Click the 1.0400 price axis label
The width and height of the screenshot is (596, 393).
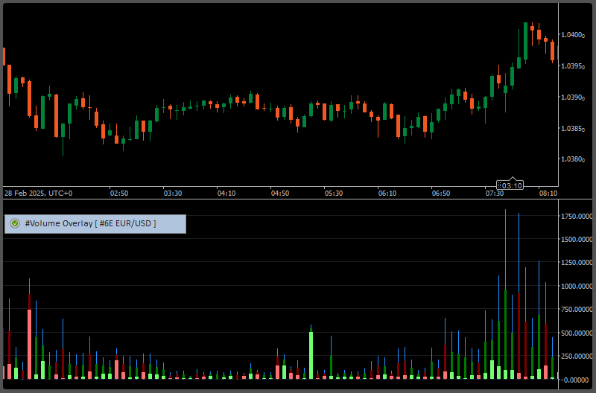[x=574, y=35]
